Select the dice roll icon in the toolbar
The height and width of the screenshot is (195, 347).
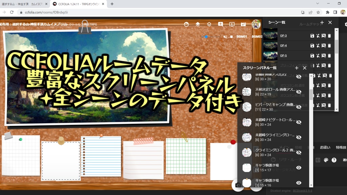click(x=186, y=24)
